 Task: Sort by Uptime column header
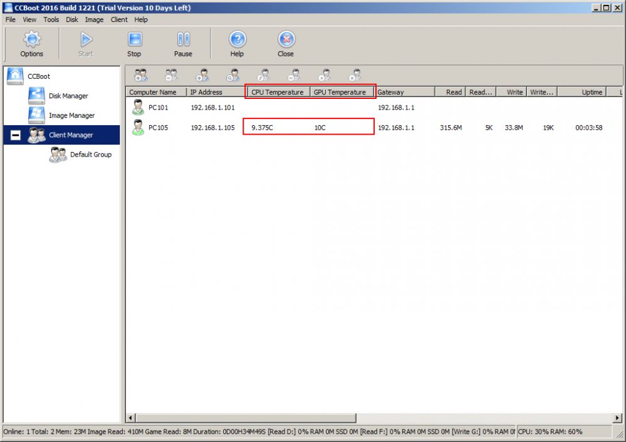tap(582, 92)
